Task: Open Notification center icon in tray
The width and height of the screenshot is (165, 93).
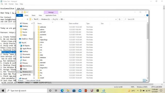Action: pyautogui.click(x=161, y=91)
